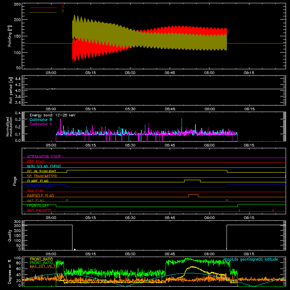Click the last BAD_PACKETS tick near 06:24
290x290 pixels.
pyautogui.click(x=273, y=210)
